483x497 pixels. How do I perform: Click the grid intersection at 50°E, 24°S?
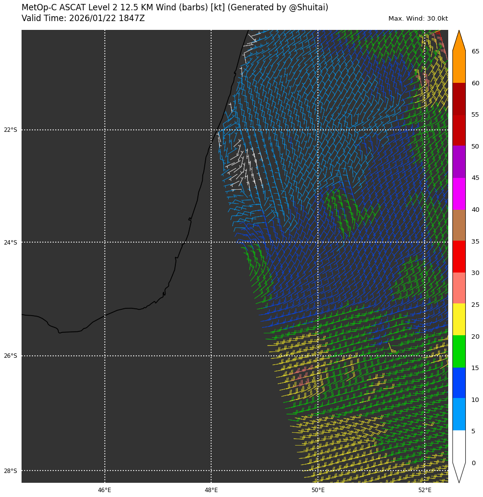coord(318,242)
